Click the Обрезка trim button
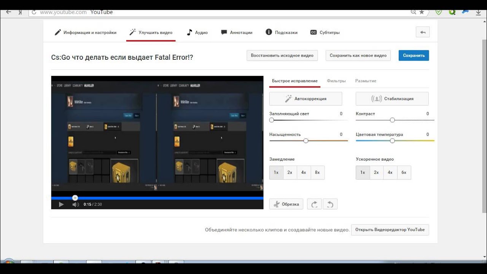487x274 pixels. (x=286, y=204)
